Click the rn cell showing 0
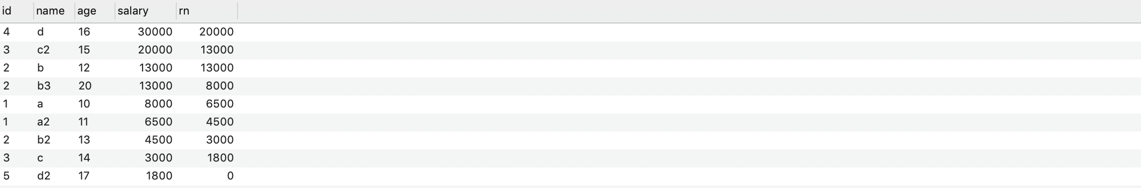 point(207,176)
